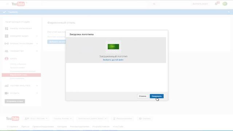Click the uploaded green logo thumbnail
The width and height of the screenshot is (233, 131).
(x=113, y=47)
